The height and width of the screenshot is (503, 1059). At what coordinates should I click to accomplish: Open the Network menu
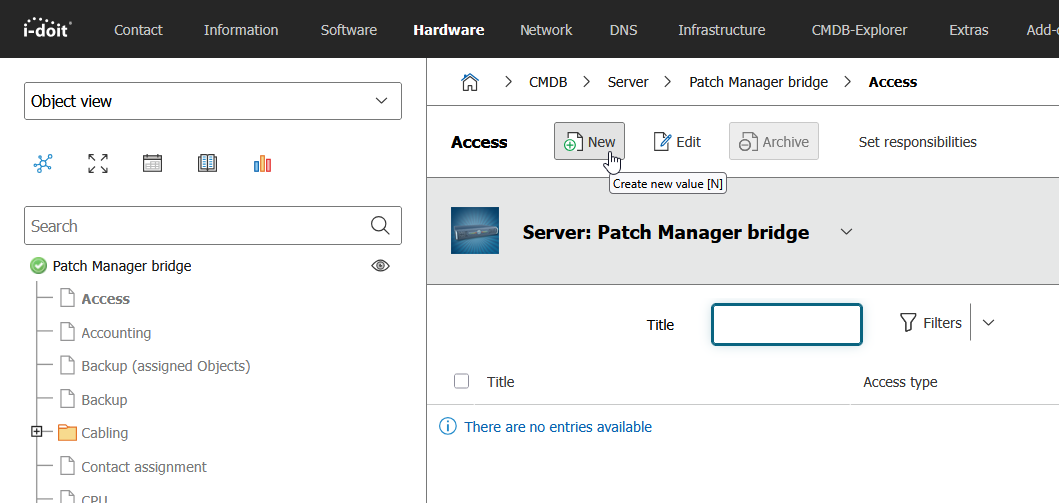pyautogui.click(x=546, y=30)
